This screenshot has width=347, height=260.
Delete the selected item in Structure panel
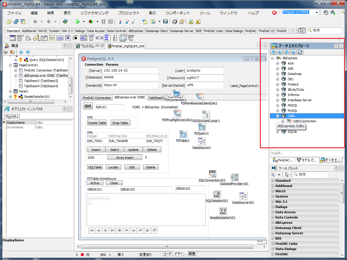point(12,52)
